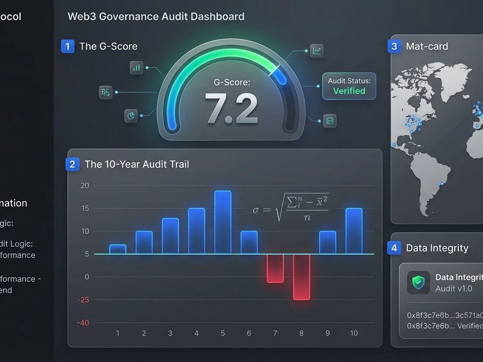The image size is (483, 362).
Task: Click the 7.2 G-Score value
Action: (x=231, y=108)
